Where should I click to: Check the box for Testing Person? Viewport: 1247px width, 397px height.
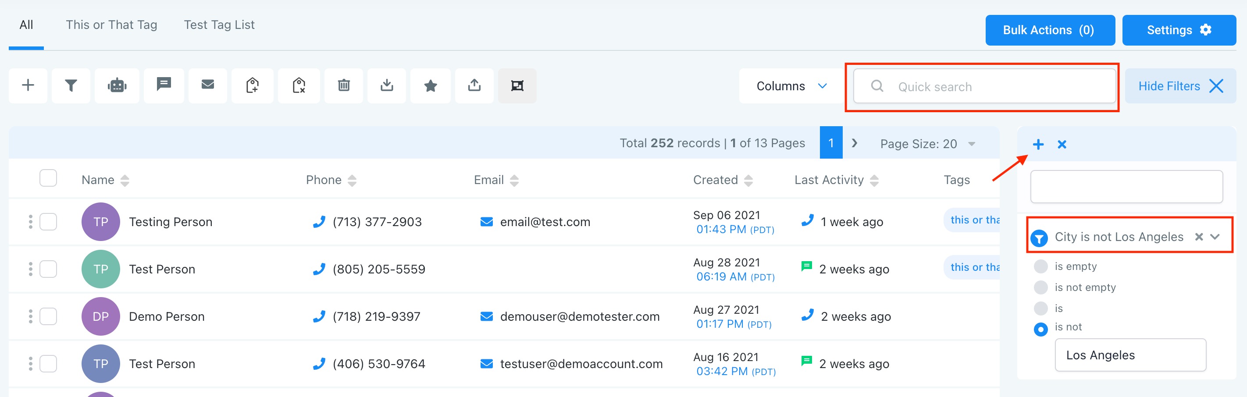[48, 221]
